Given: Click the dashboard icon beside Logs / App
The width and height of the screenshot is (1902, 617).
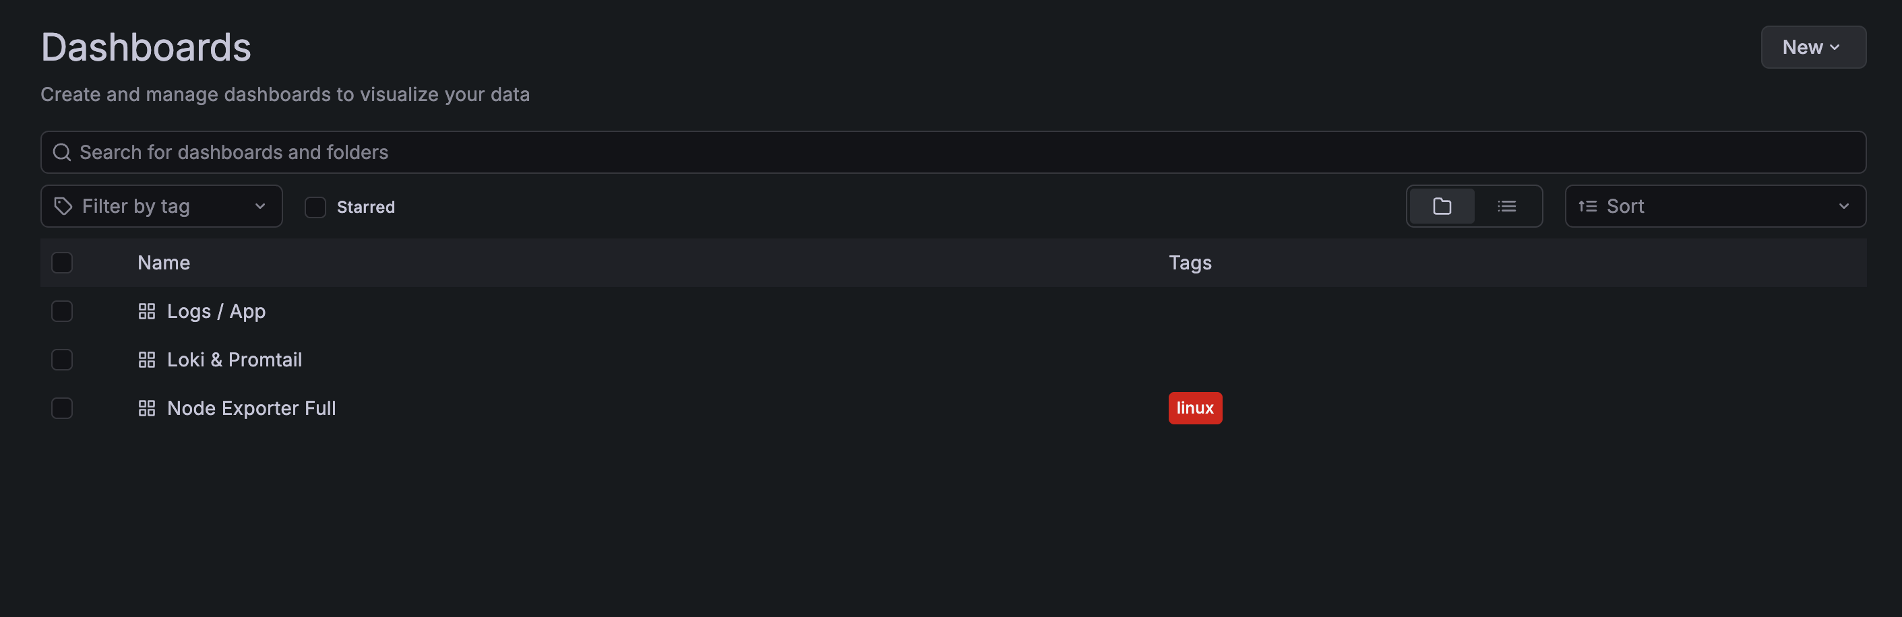Looking at the screenshot, I should click(x=147, y=311).
